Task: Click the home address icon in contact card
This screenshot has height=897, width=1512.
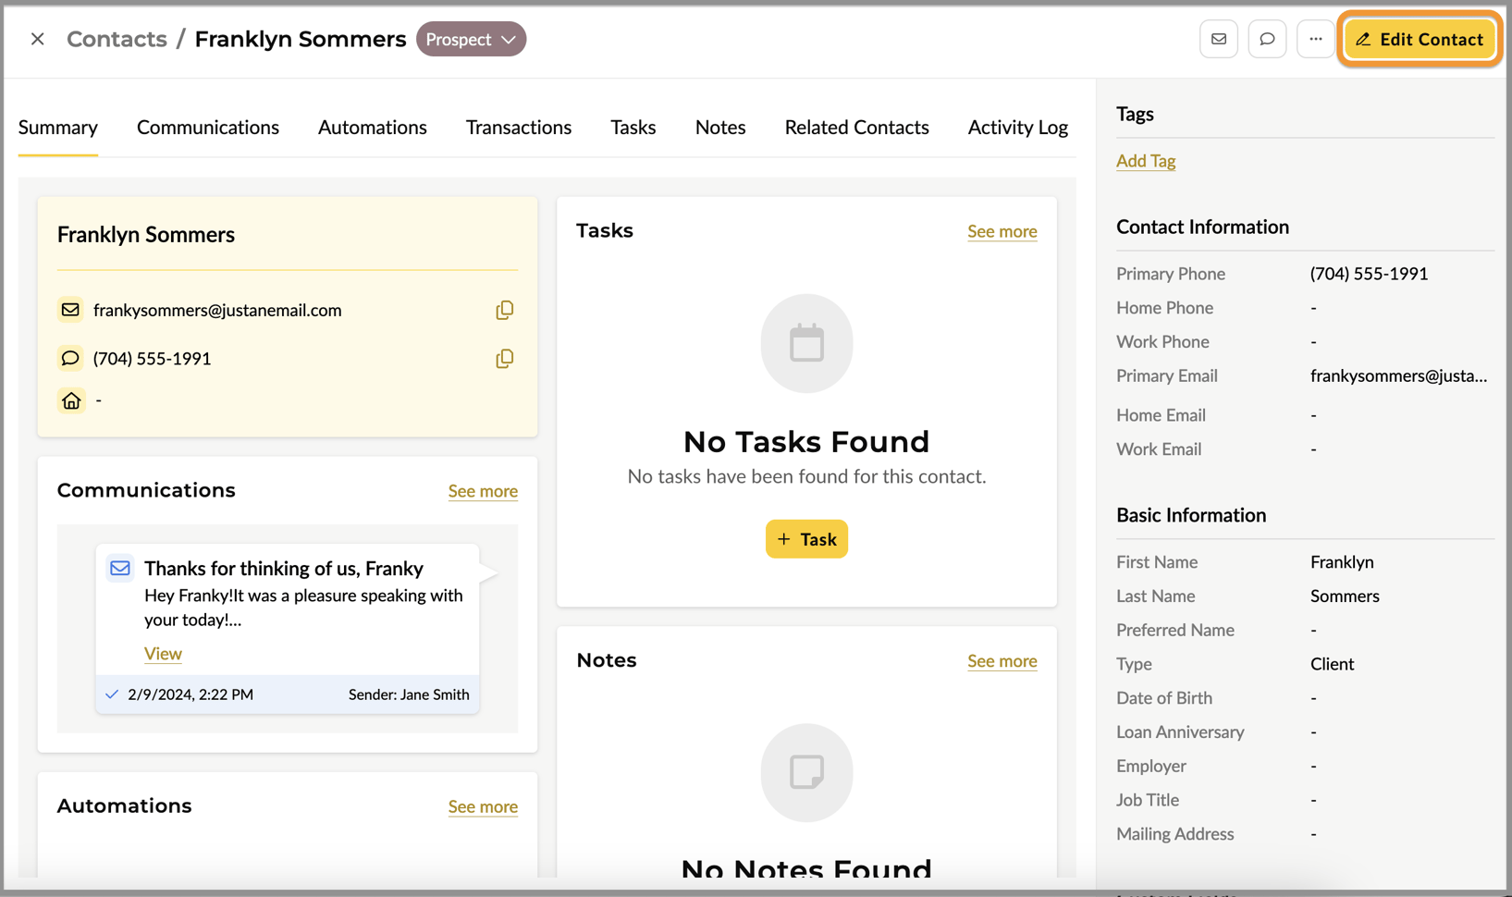Action: coord(71,400)
